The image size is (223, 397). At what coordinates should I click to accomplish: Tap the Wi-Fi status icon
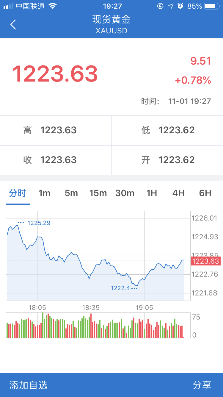[x=53, y=6]
